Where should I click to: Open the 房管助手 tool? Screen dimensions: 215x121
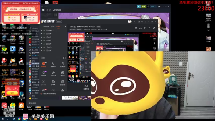(x=53, y=65)
